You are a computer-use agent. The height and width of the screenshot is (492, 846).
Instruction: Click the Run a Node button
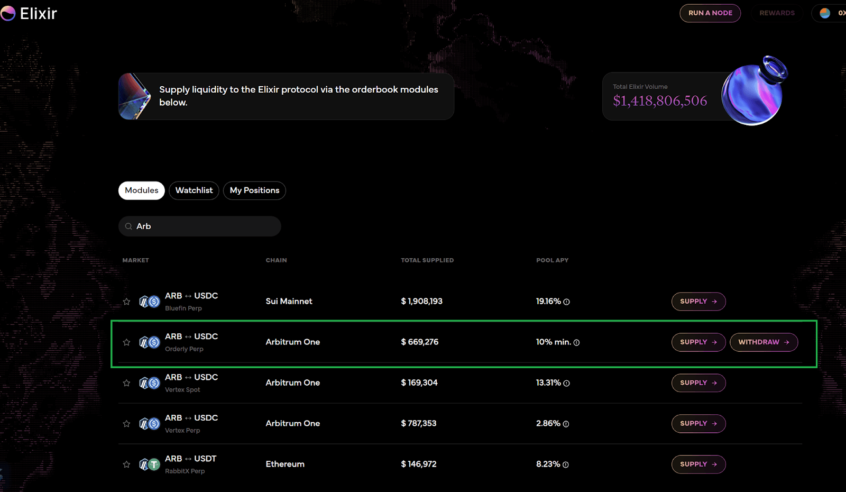pyautogui.click(x=710, y=13)
